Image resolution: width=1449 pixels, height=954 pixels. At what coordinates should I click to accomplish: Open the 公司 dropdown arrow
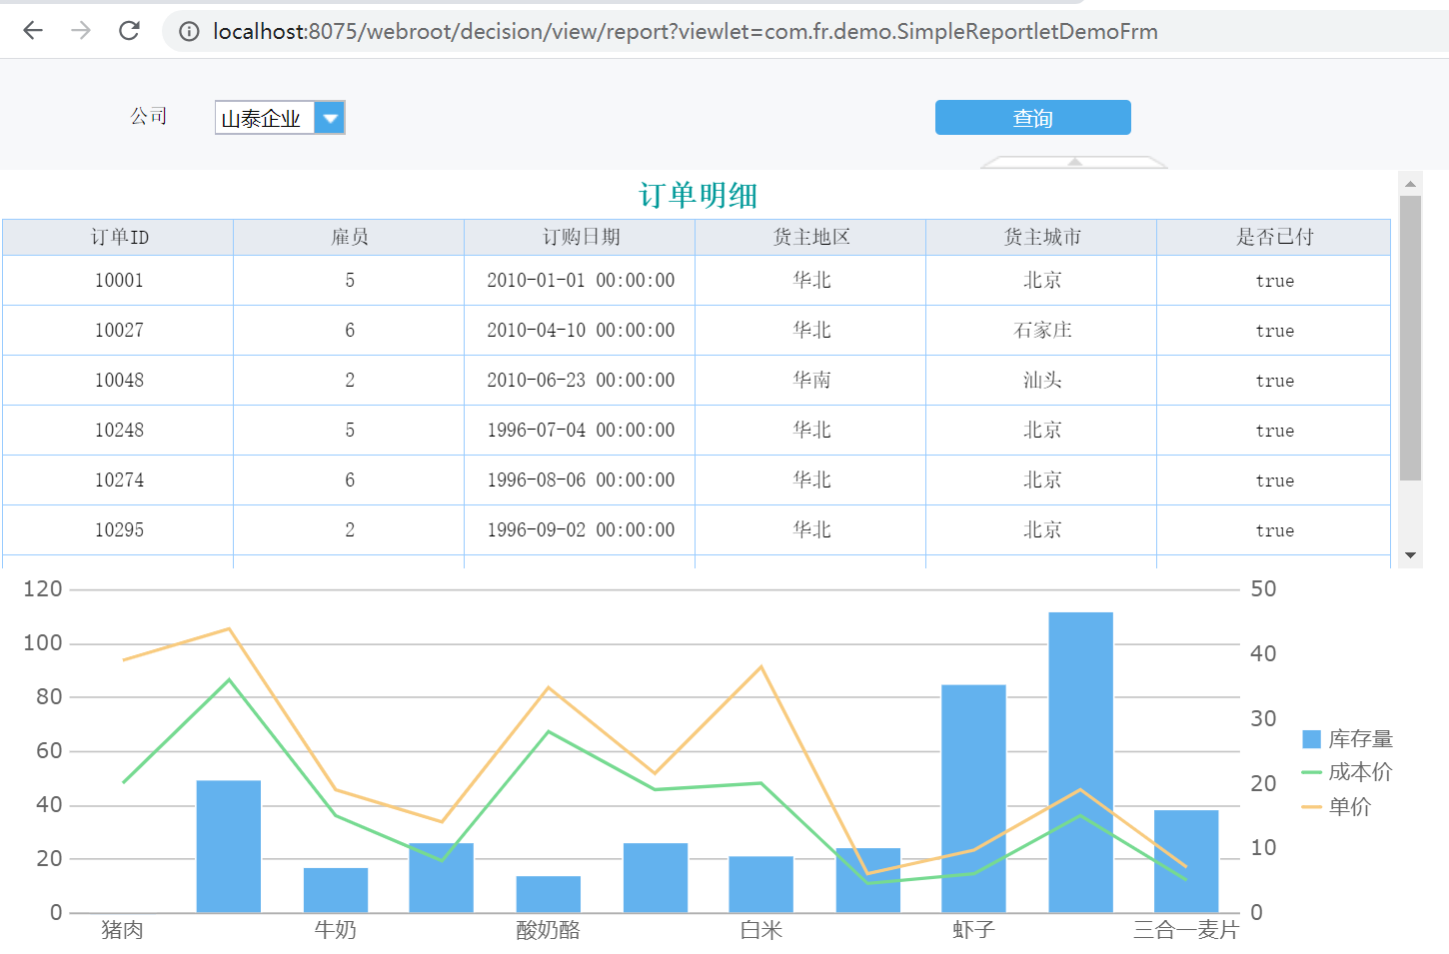[x=330, y=118]
